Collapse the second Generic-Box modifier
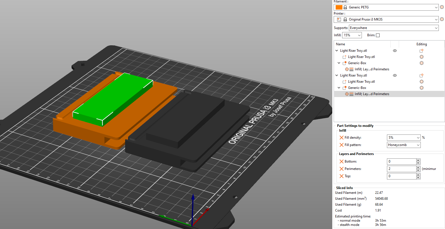Screen dimensions: 445x229 (339, 88)
